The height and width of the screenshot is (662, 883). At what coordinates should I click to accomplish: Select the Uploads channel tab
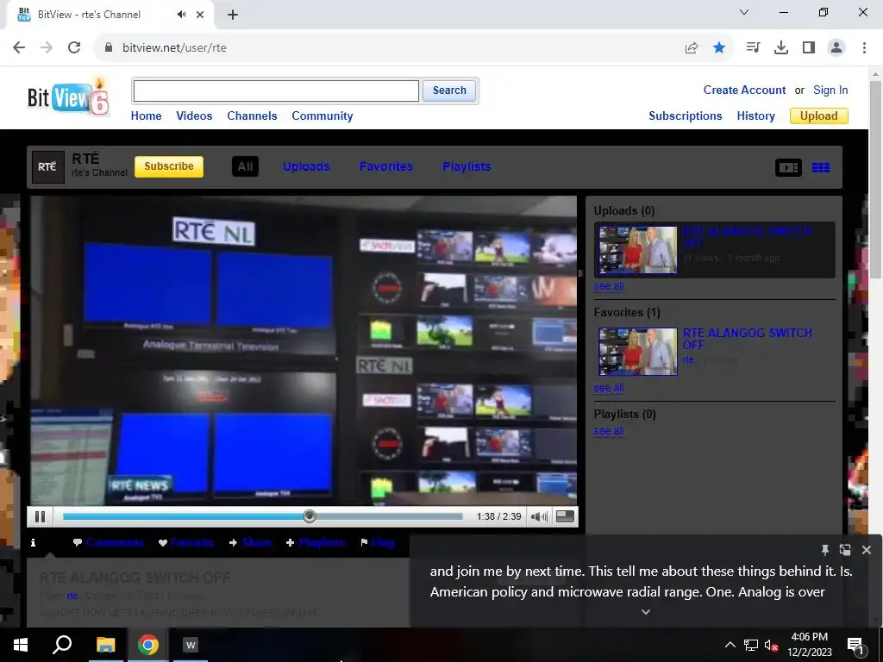click(306, 166)
